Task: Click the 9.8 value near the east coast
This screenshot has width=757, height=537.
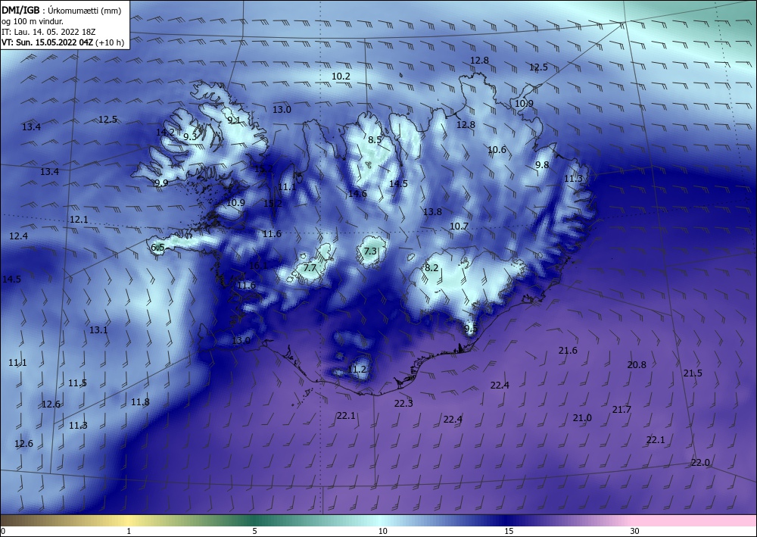Action: [542, 165]
